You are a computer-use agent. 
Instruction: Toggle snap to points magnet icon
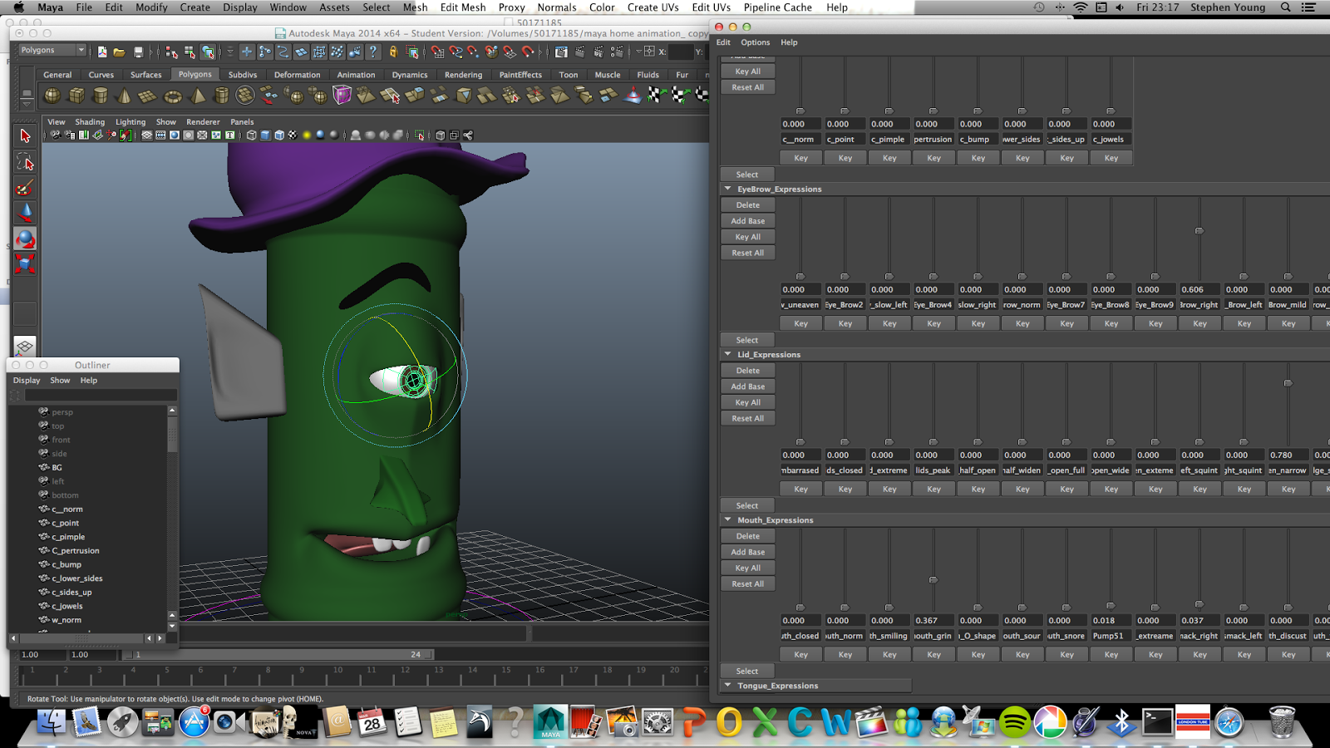(x=472, y=52)
